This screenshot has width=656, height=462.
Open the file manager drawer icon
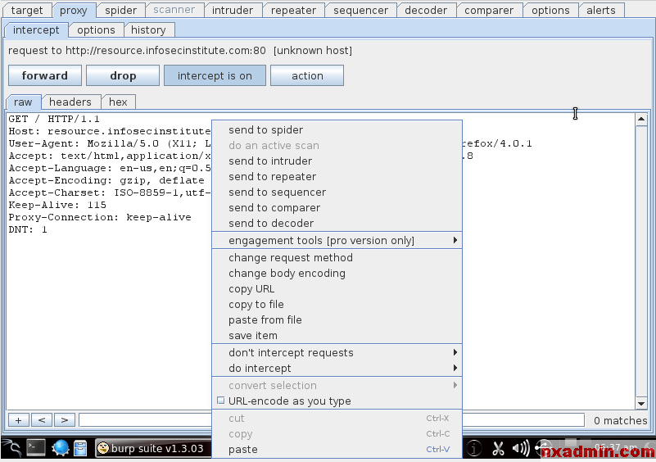(80, 448)
